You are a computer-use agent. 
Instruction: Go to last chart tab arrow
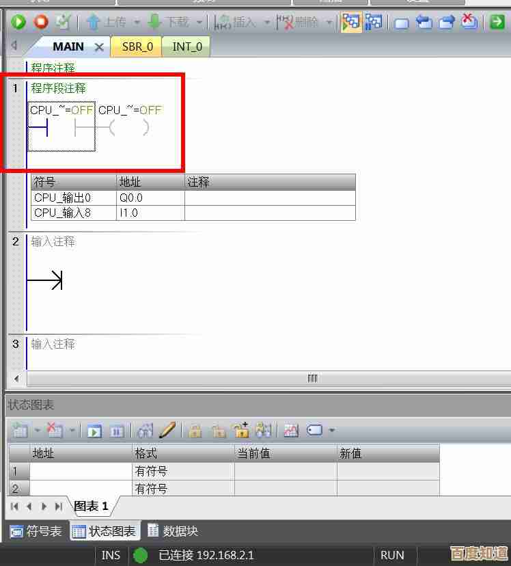point(59,507)
